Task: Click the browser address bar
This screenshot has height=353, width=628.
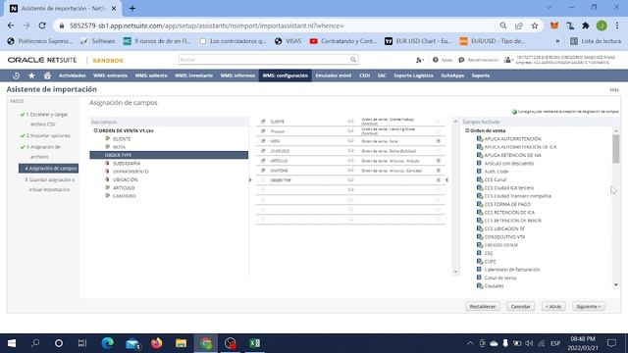Action: (281, 25)
